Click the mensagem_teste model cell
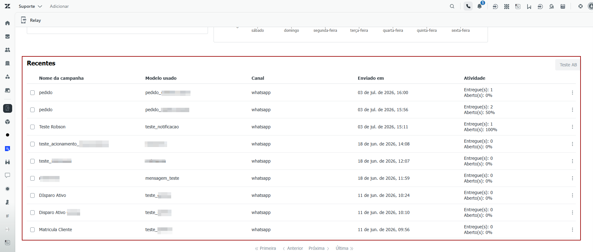This screenshot has height=252, width=593. point(162,178)
